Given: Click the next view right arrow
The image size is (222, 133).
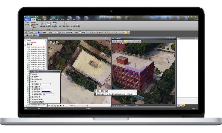Looking at the screenshot, I should 63,106.
